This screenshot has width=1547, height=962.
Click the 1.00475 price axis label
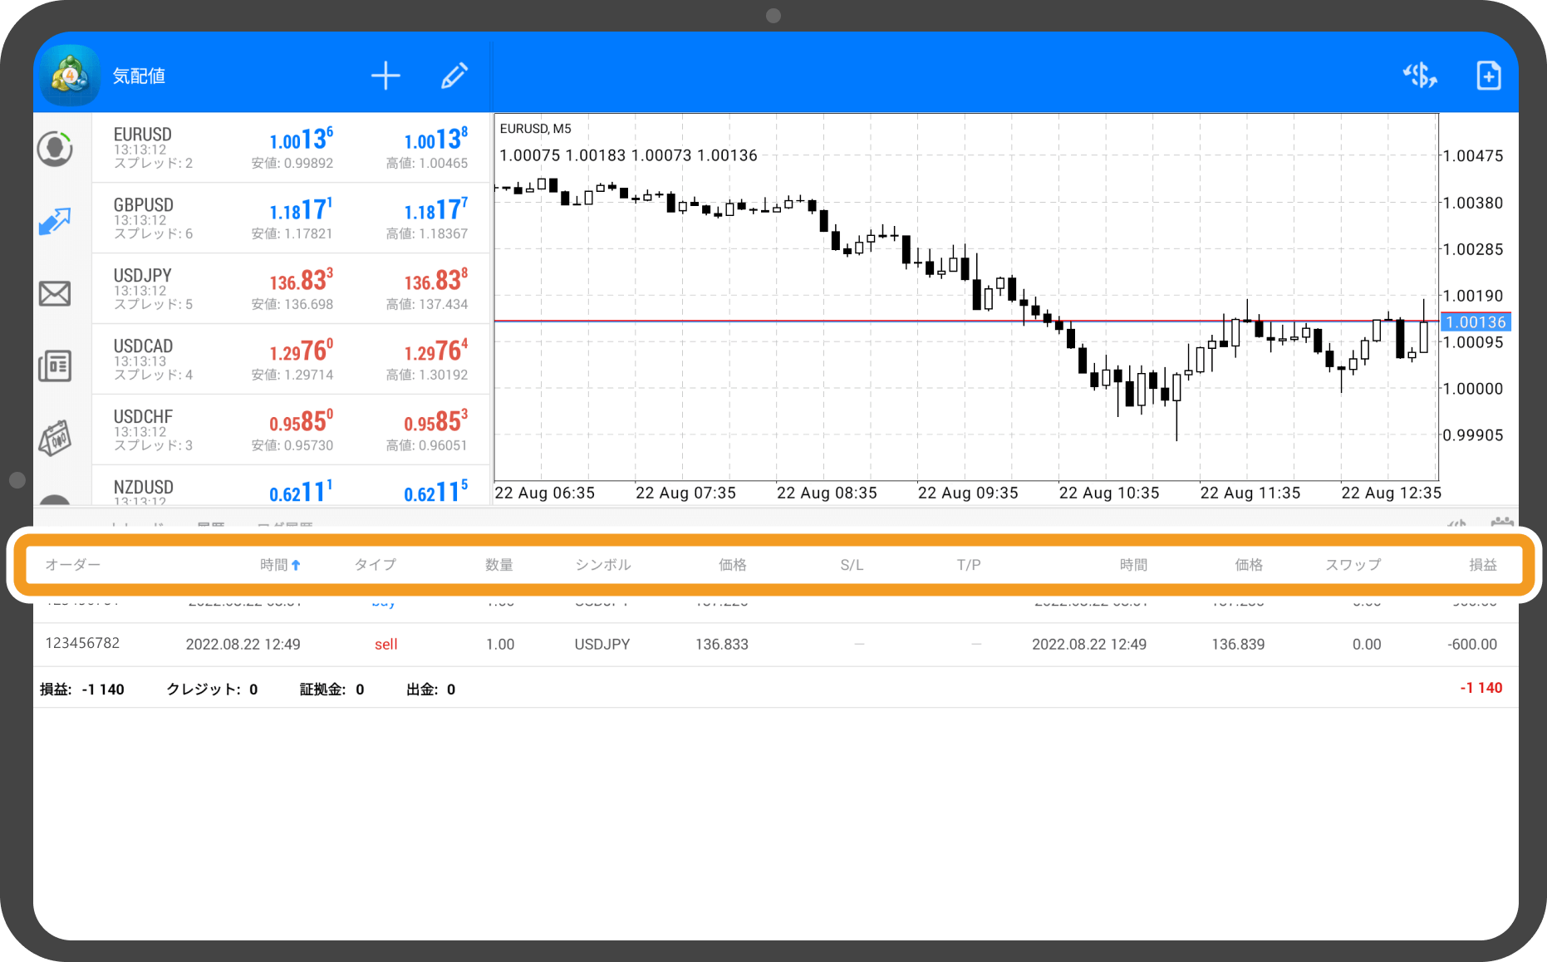(x=1473, y=156)
